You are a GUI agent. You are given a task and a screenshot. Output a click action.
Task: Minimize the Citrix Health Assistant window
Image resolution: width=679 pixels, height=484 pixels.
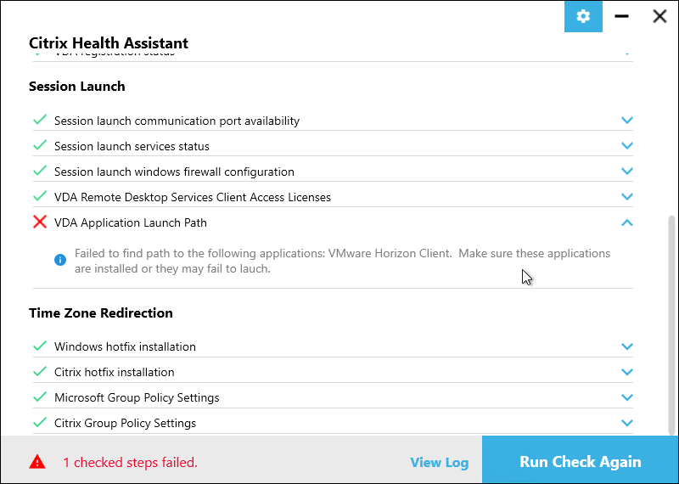(621, 16)
